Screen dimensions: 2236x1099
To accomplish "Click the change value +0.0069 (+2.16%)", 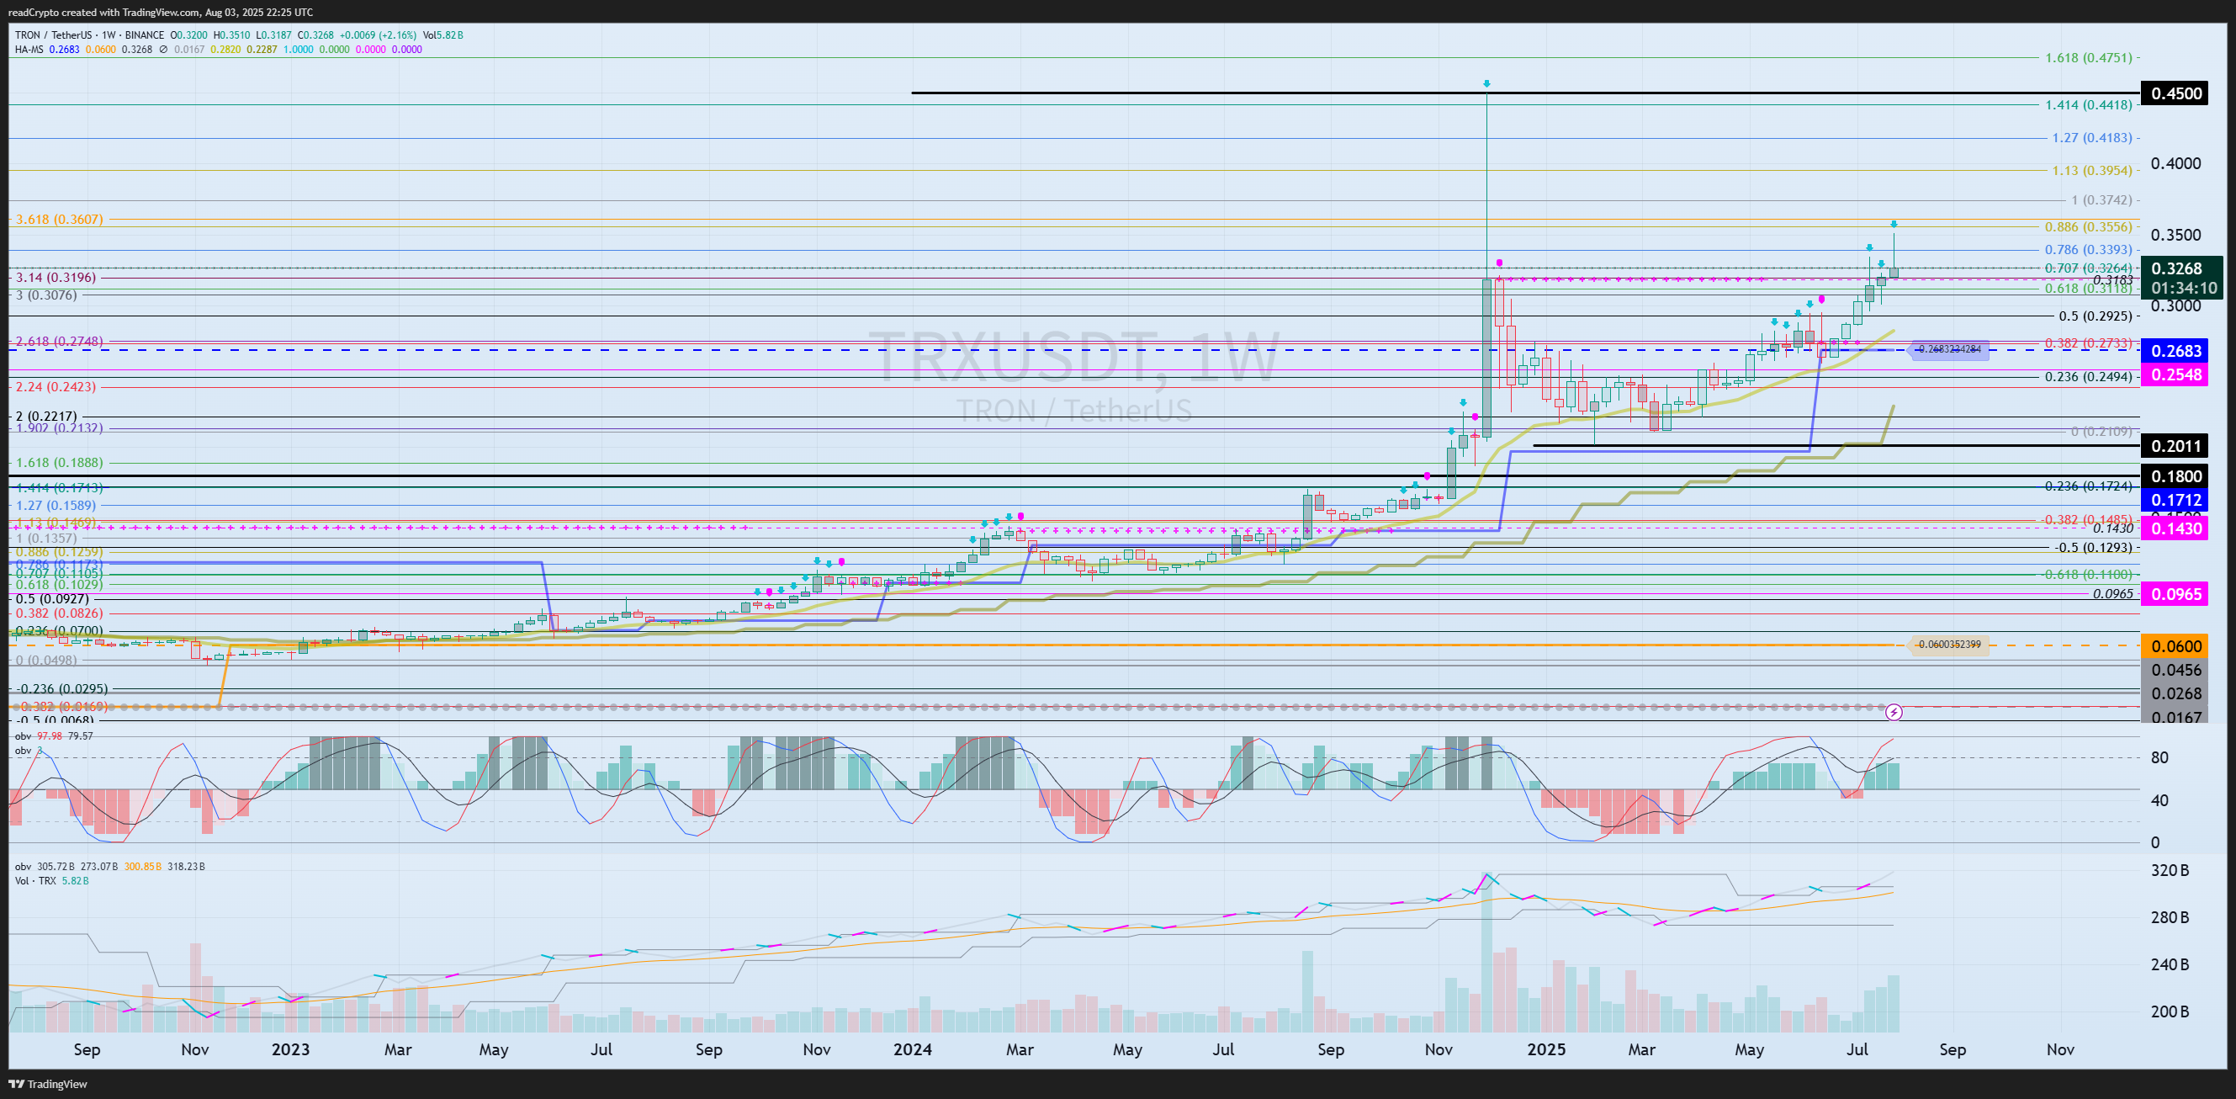I will [x=379, y=35].
